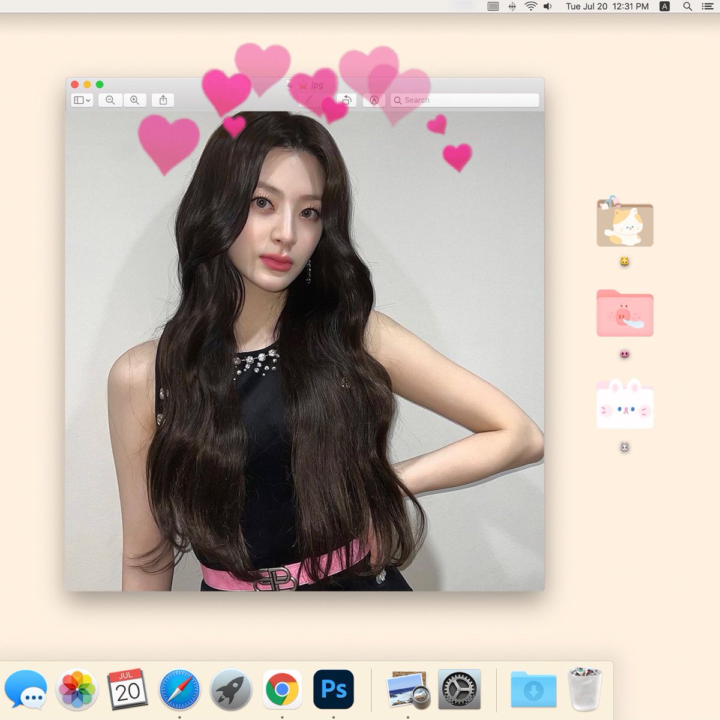Toggle the Markup toolbar in Preview
720x720 pixels.
pos(374,100)
